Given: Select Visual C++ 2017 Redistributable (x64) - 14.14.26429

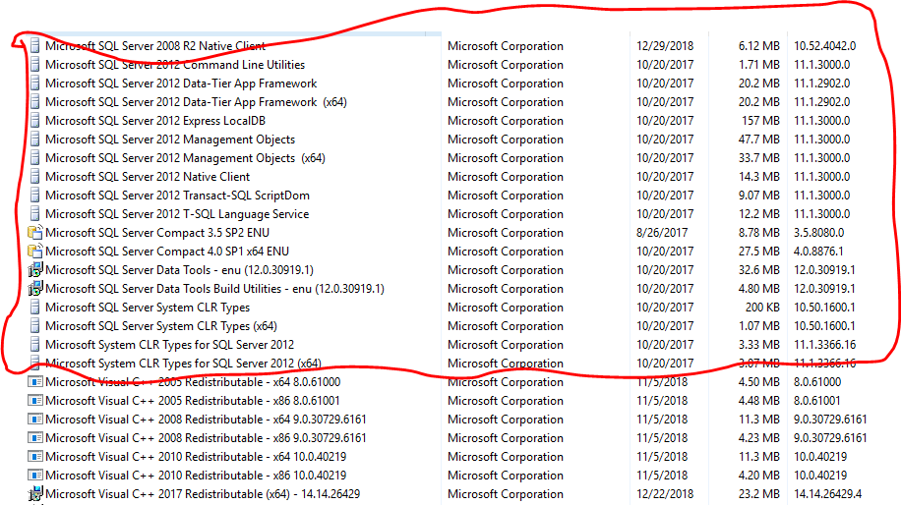Looking at the screenshot, I should 203,493.
